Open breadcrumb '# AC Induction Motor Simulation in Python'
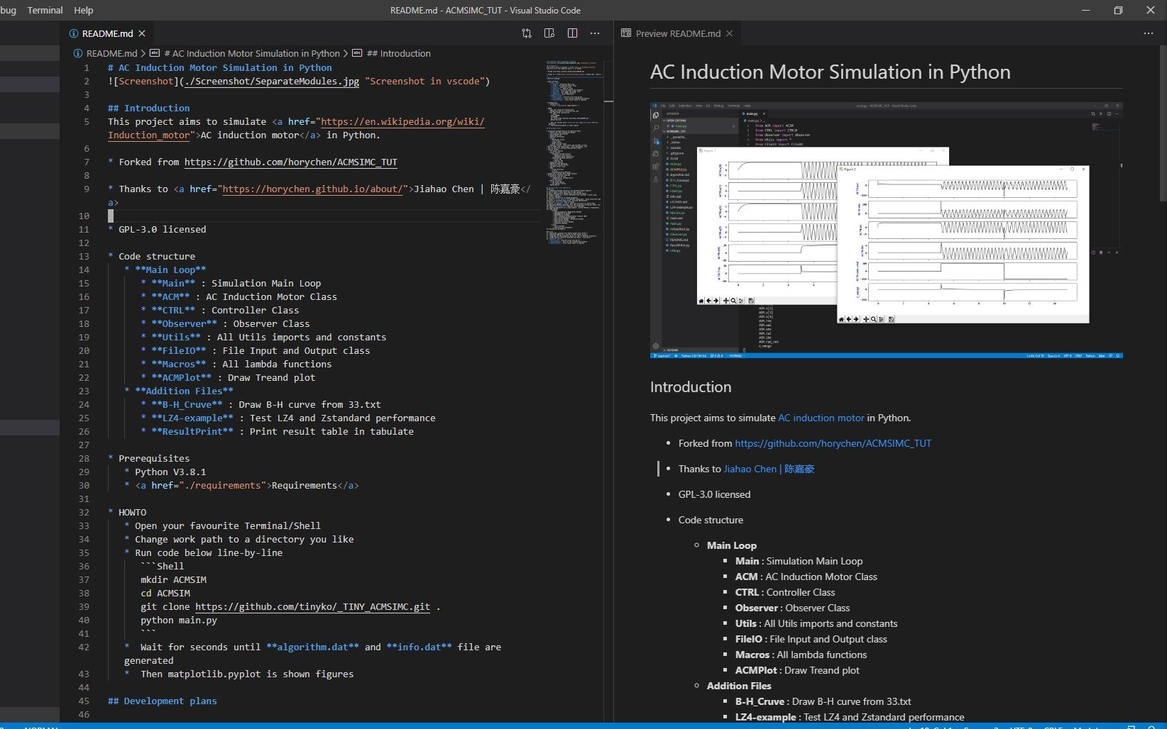 [252, 53]
